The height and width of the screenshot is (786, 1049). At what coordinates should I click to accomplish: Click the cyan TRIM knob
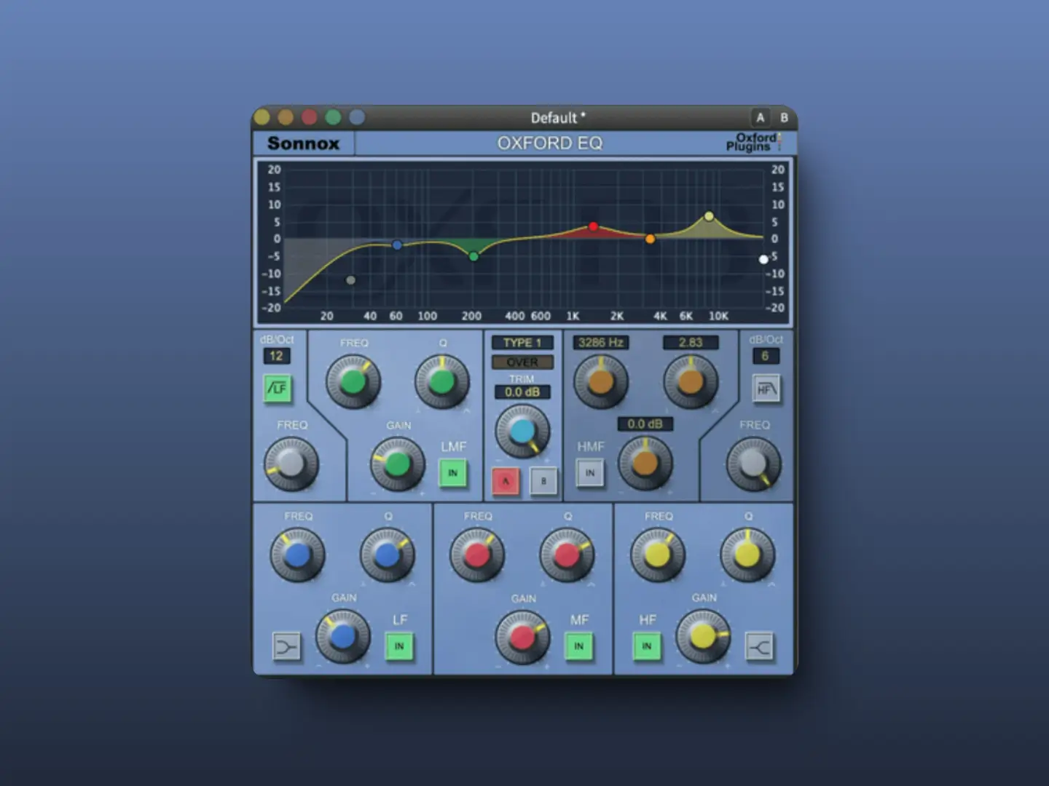(x=522, y=431)
